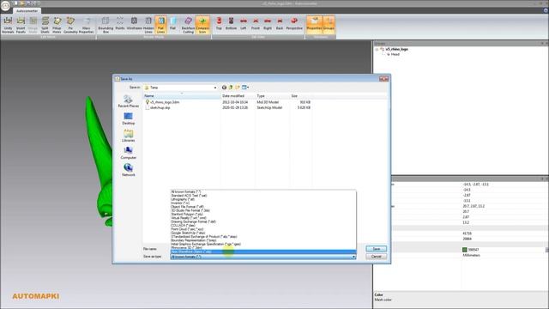Open Libraries in the dialog sidebar

click(128, 136)
